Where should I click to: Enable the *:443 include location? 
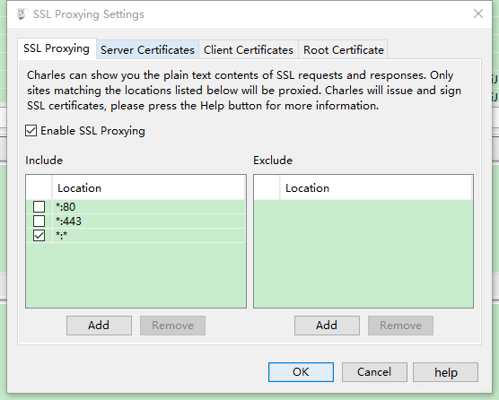pos(39,221)
